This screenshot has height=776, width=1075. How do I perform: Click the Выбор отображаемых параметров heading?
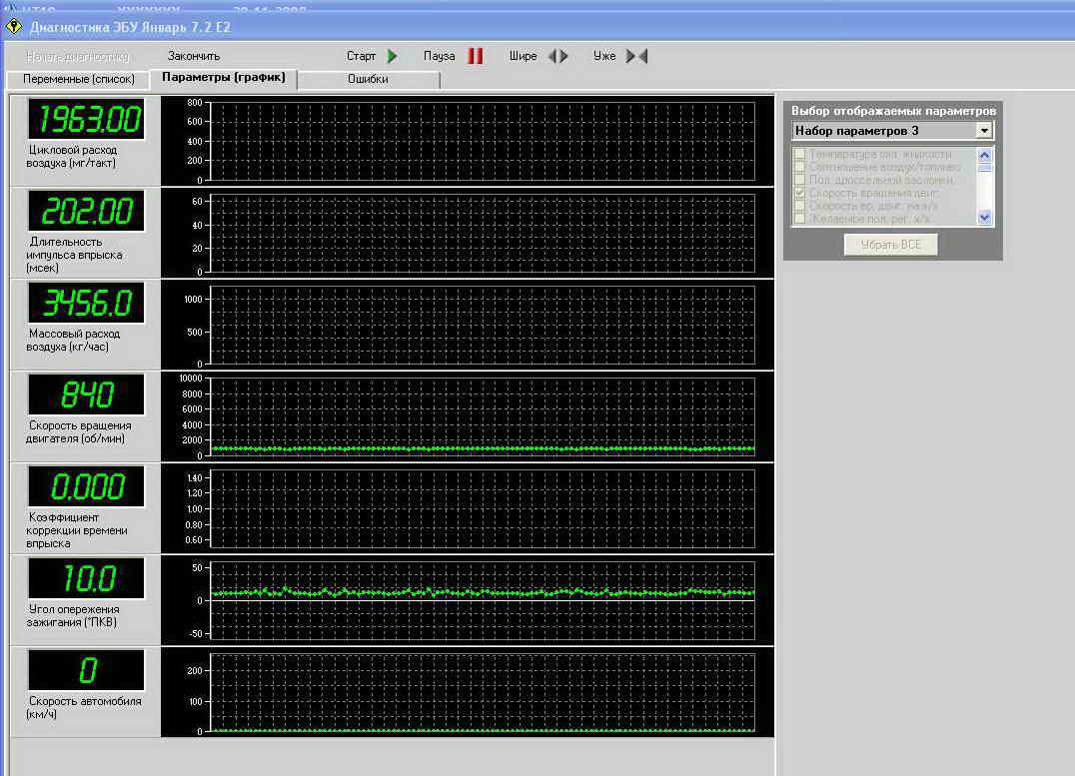pos(893,111)
